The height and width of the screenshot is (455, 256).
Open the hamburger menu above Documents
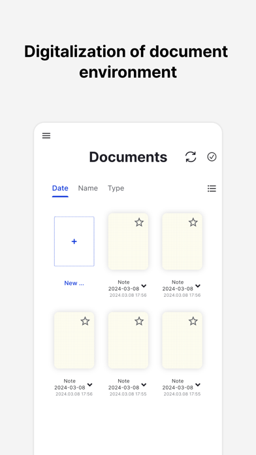click(x=46, y=135)
